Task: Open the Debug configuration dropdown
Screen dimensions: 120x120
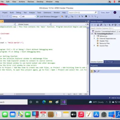Action: coord(16,17)
